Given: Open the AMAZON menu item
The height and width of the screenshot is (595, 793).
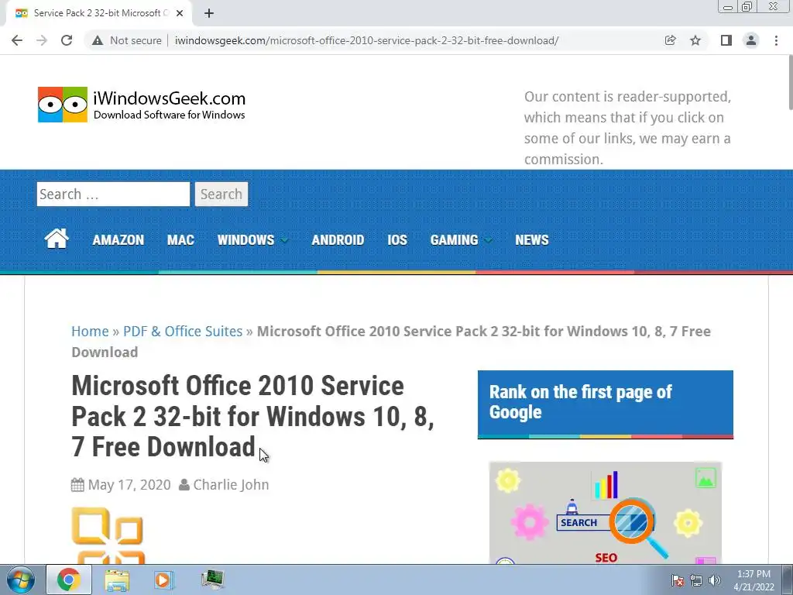Looking at the screenshot, I should click(x=118, y=240).
